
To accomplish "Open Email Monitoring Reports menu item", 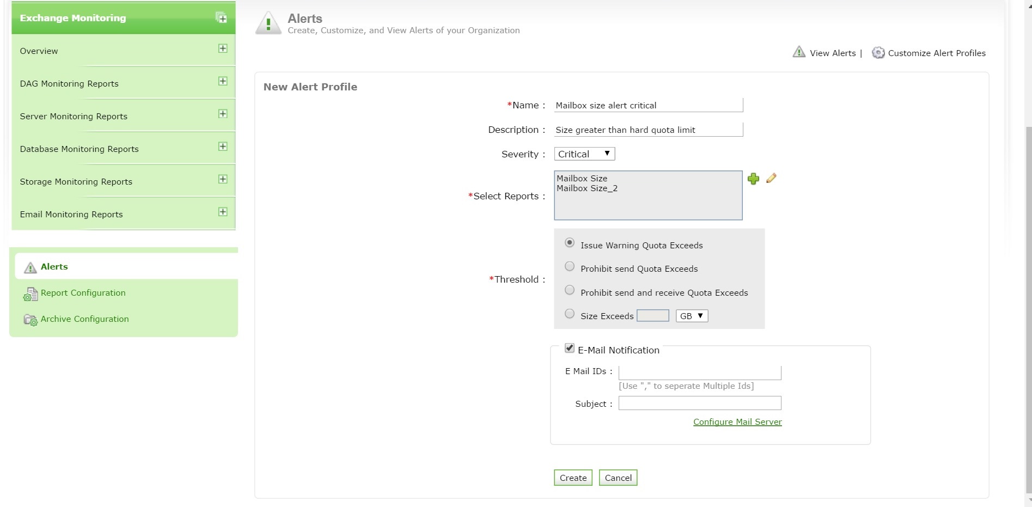I will point(71,215).
